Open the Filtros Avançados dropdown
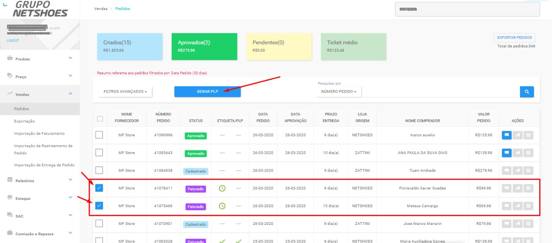 pos(125,92)
